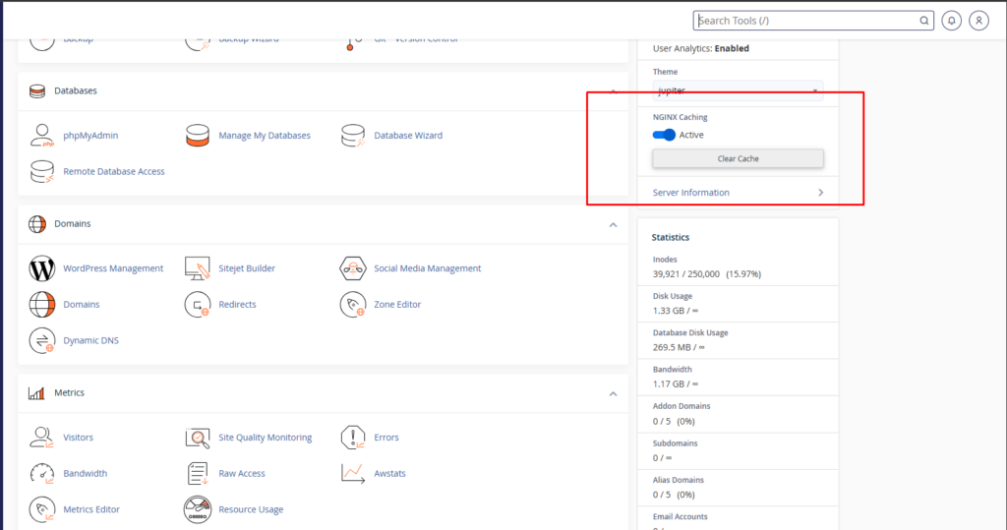Screen dimensions: 1007x530
Task: Open the Resource Usage gauge icon
Action: pyautogui.click(x=197, y=509)
